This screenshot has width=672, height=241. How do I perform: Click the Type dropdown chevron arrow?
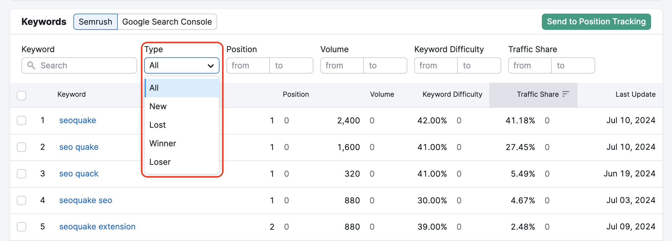[211, 66]
